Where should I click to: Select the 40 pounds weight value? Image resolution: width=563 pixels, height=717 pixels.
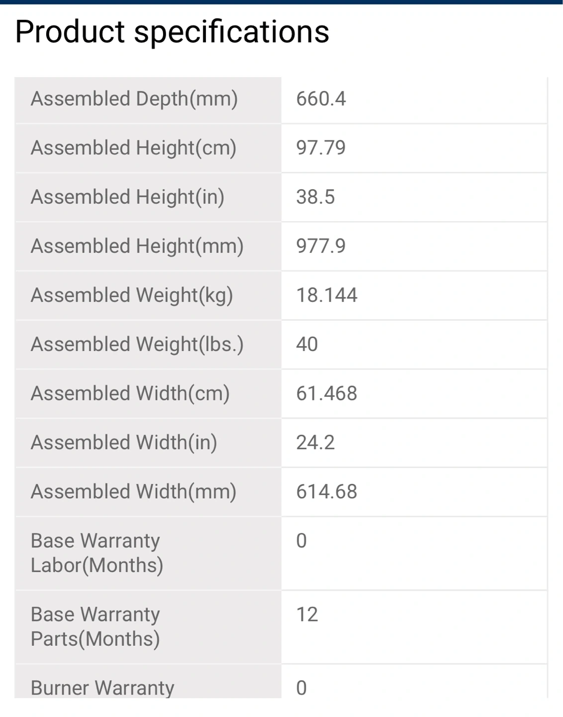[x=307, y=344]
